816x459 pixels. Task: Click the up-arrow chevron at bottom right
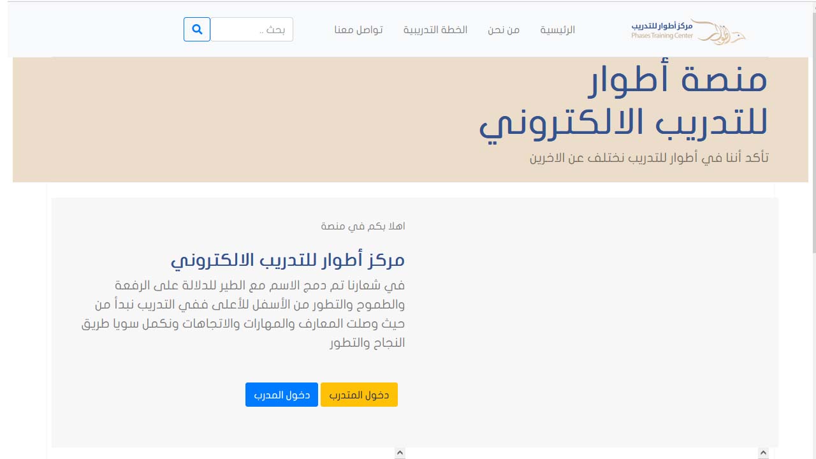763,453
